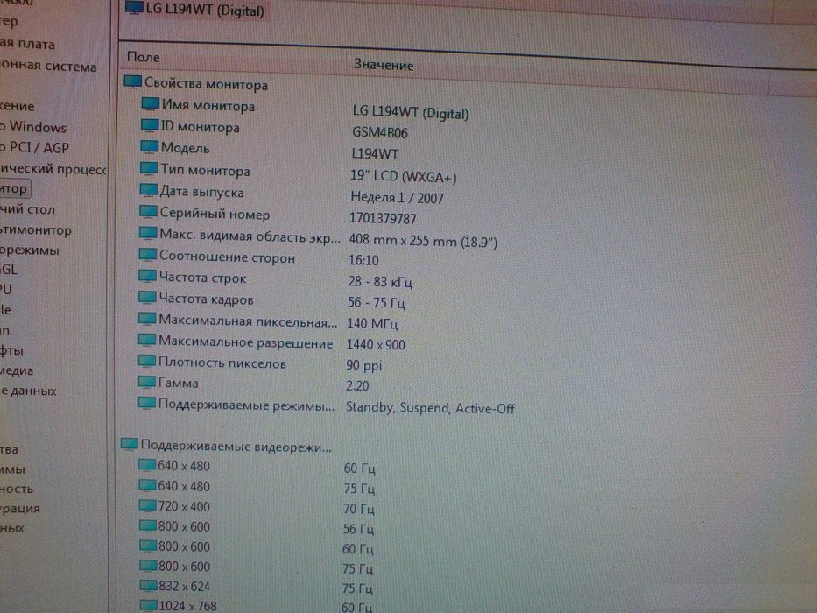Click the icon beside 'Поддерживаемые режимы...'
817x613 pixels.
pyautogui.click(x=147, y=404)
